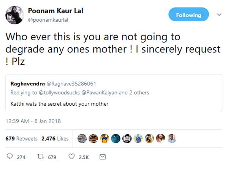
Task: Expand the tweet options chevron
Action: [218, 15]
